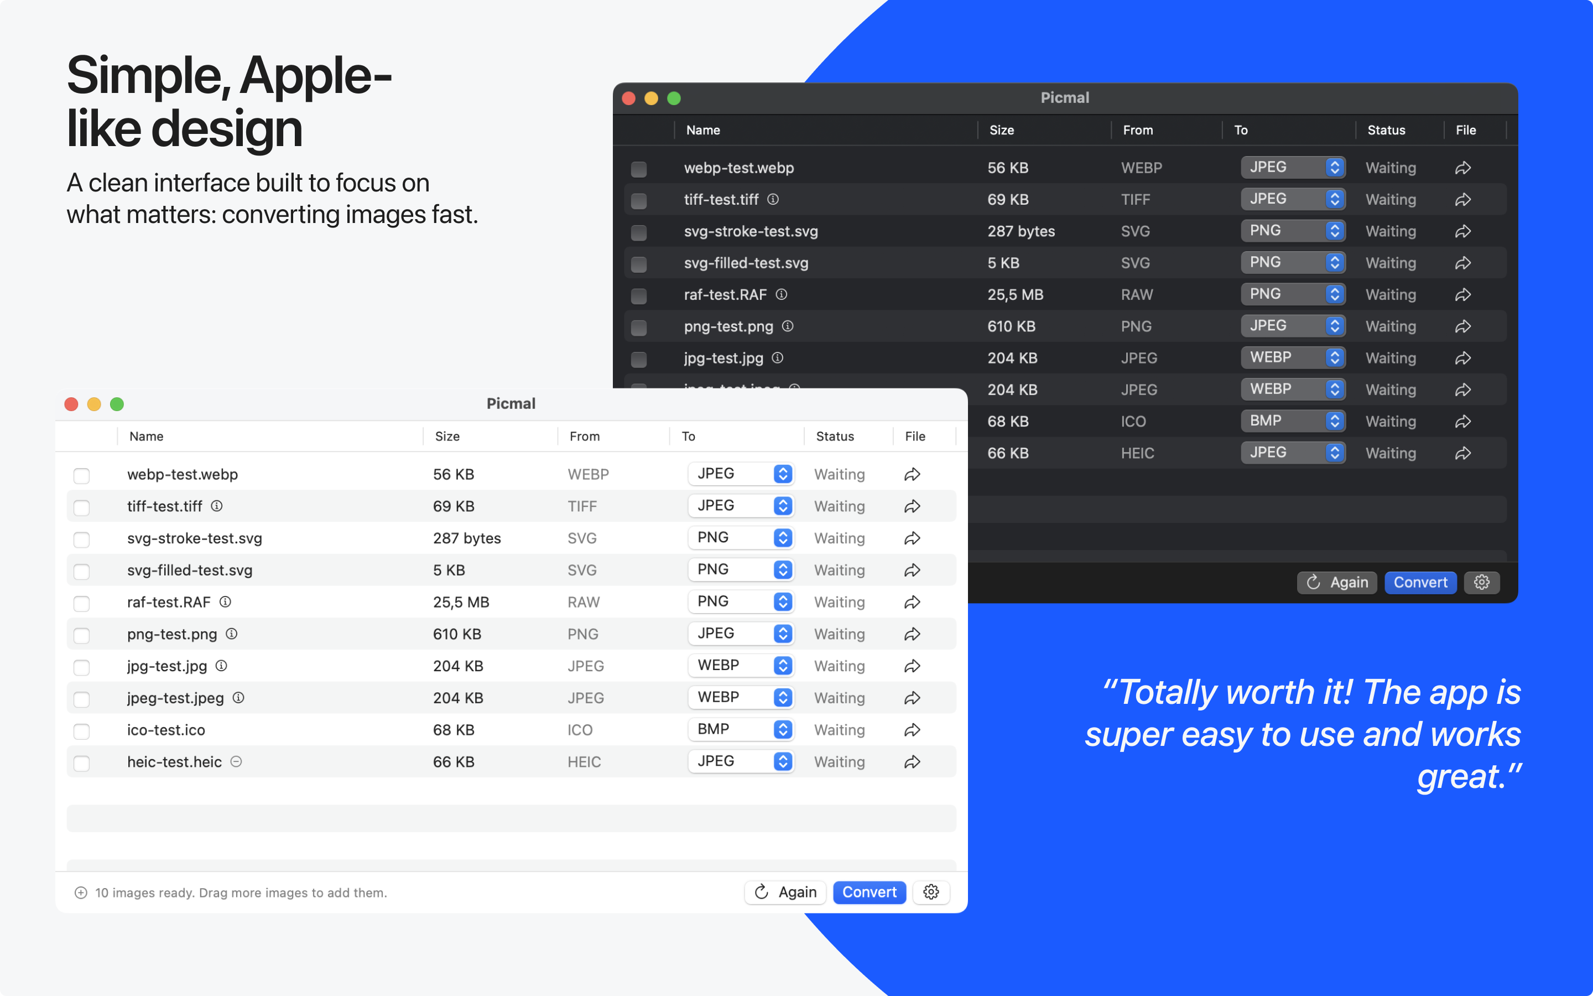Viewport: 1593px width, 996px height.
Task: Click the plus icon near '10 images ready'
Action: click(x=80, y=892)
